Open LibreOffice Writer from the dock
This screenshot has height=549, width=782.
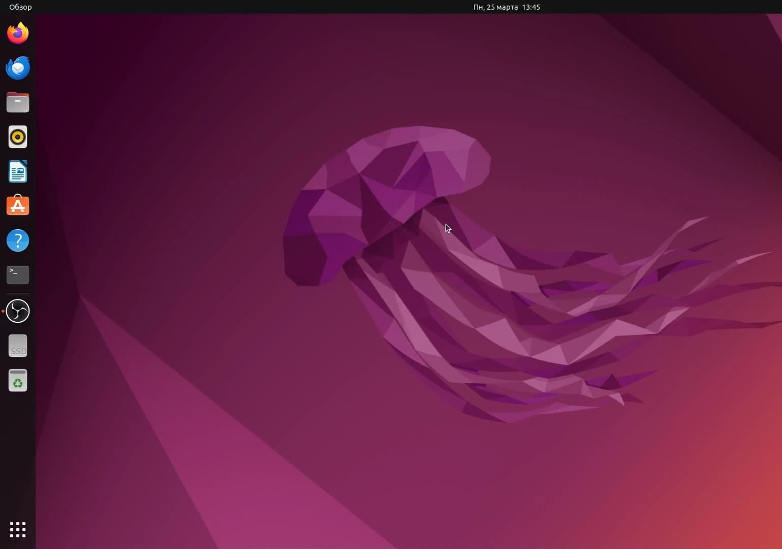[x=18, y=171]
